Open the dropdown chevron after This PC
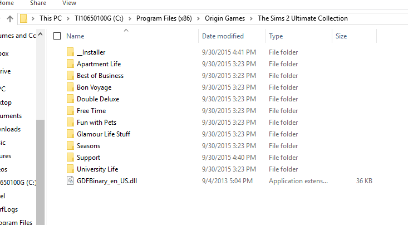 [x=70, y=18]
